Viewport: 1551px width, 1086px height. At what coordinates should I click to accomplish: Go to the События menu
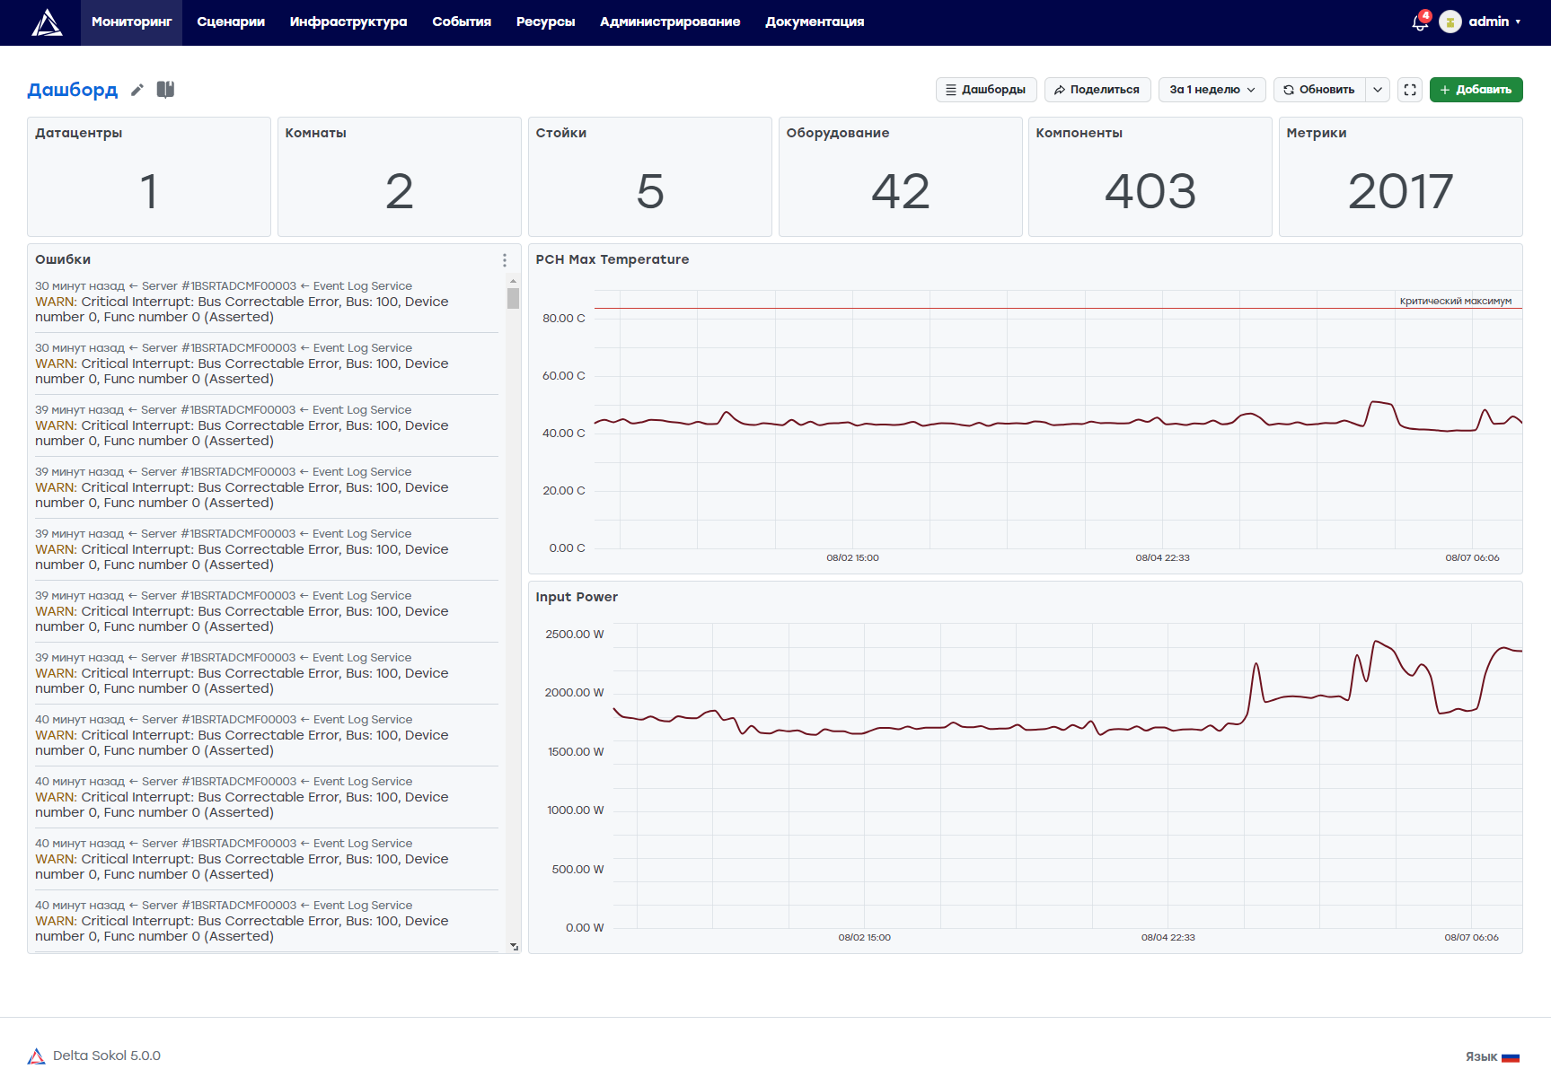[x=462, y=22]
